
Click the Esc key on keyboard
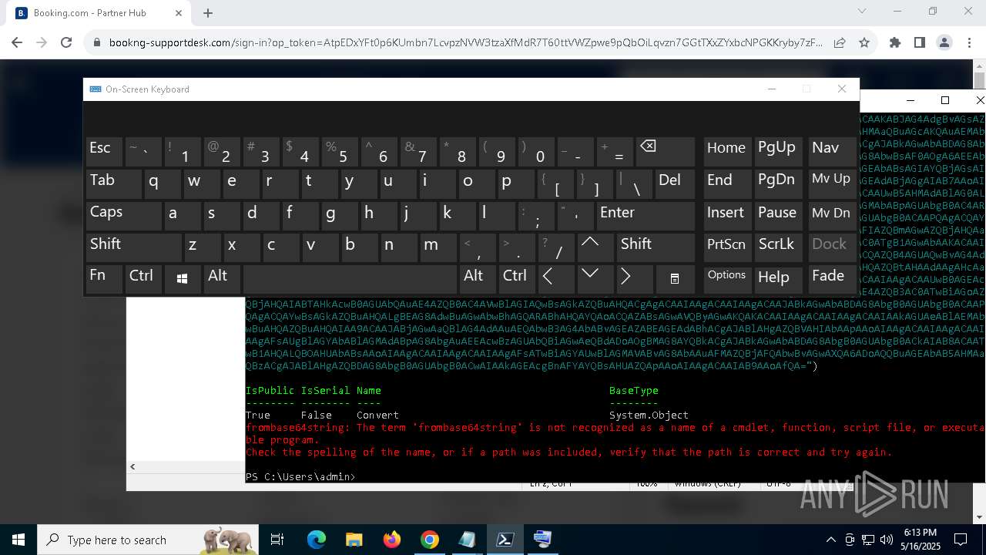(x=105, y=152)
